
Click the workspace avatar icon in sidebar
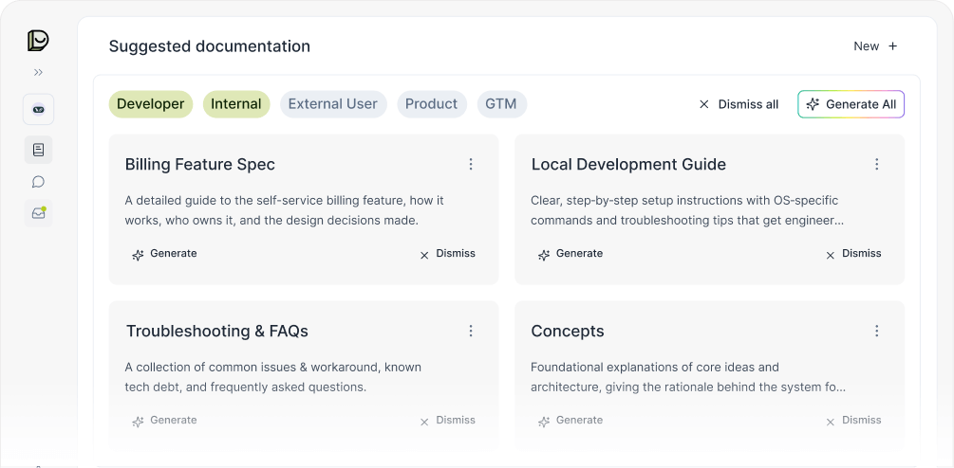pos(38,109)
